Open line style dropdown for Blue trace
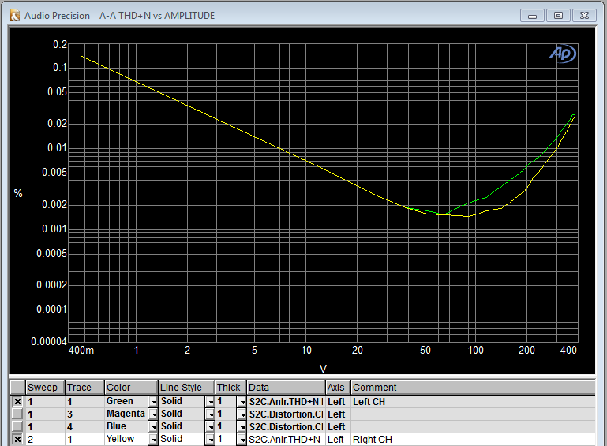This screenshot has height=446, width=607. click(x=210, y=426)
